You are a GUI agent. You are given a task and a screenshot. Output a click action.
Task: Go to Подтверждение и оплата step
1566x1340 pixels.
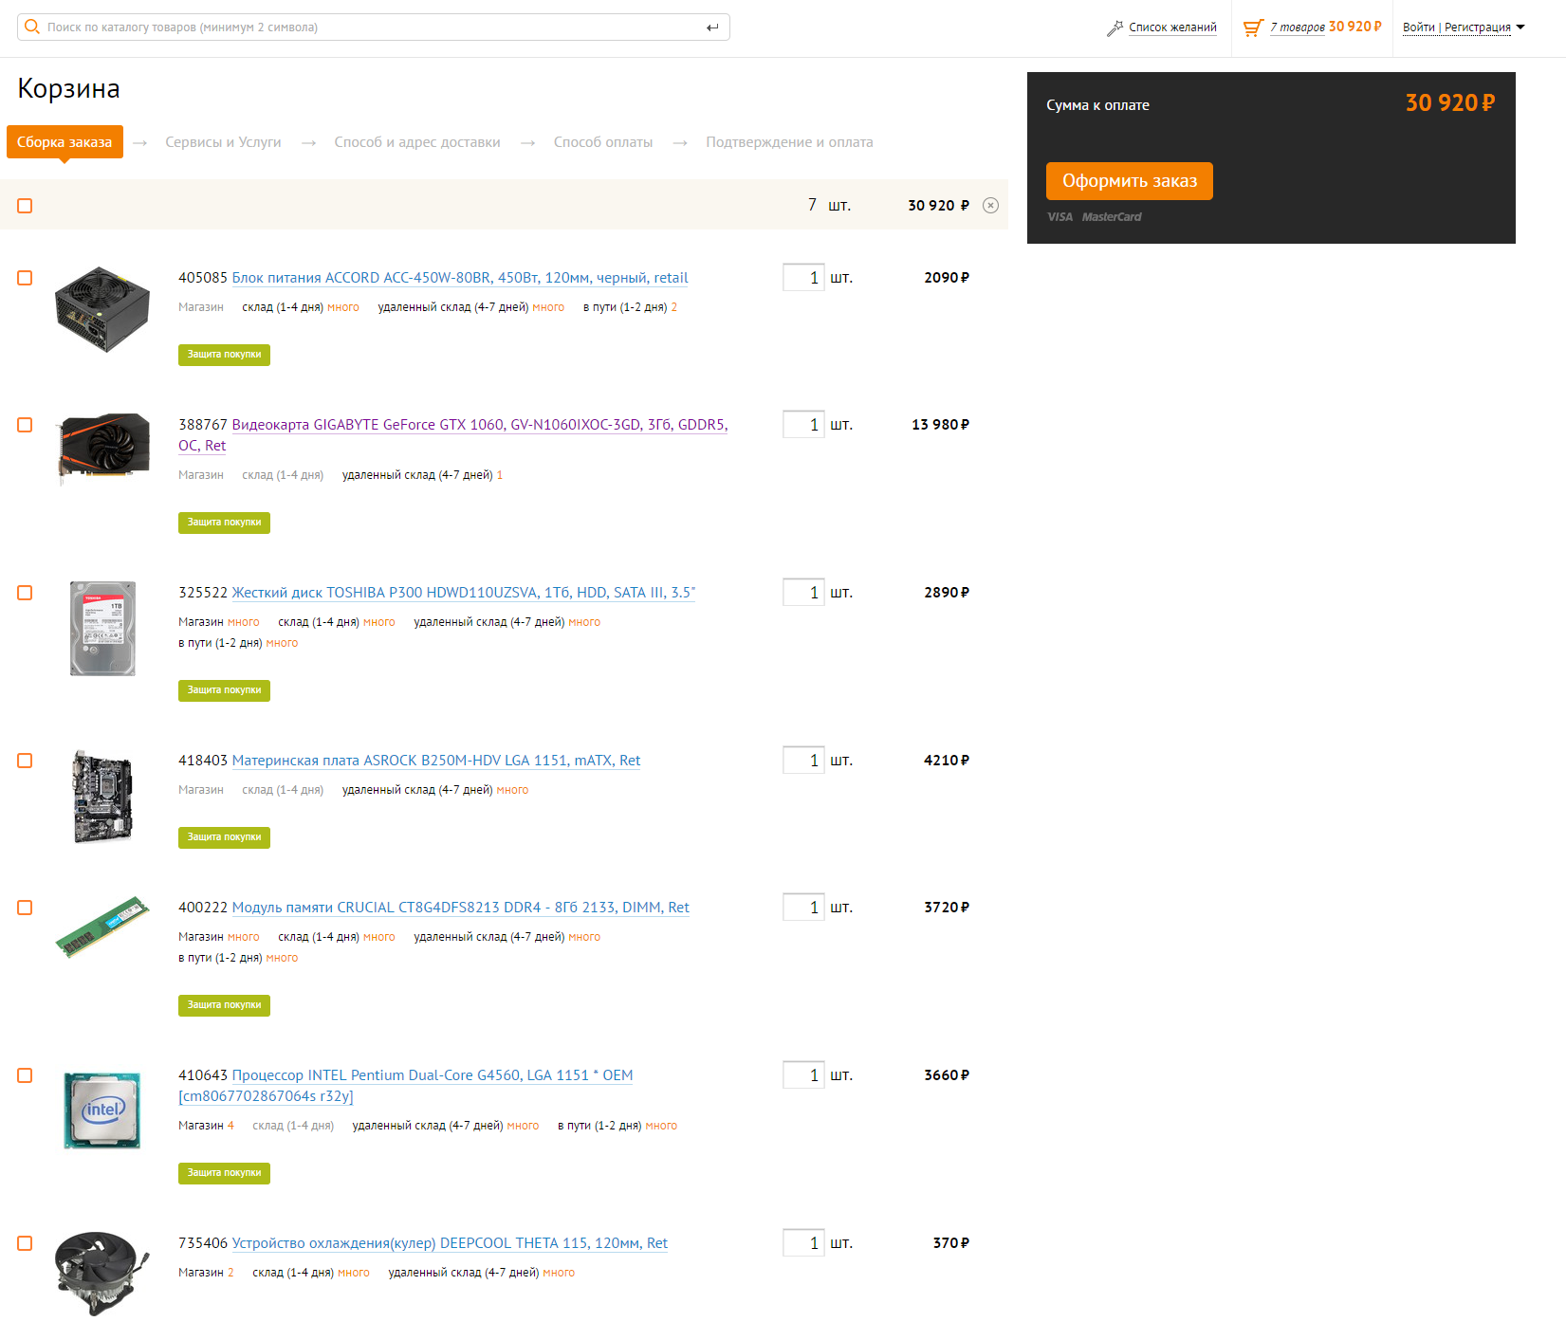click(789, 142)
